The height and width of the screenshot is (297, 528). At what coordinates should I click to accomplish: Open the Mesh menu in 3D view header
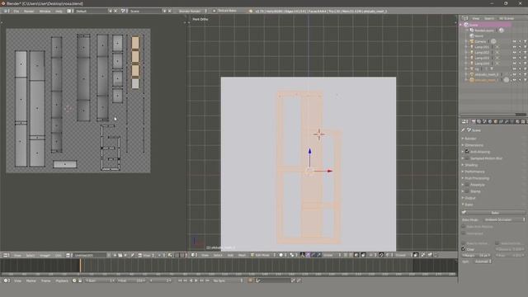tap(242, 255)
